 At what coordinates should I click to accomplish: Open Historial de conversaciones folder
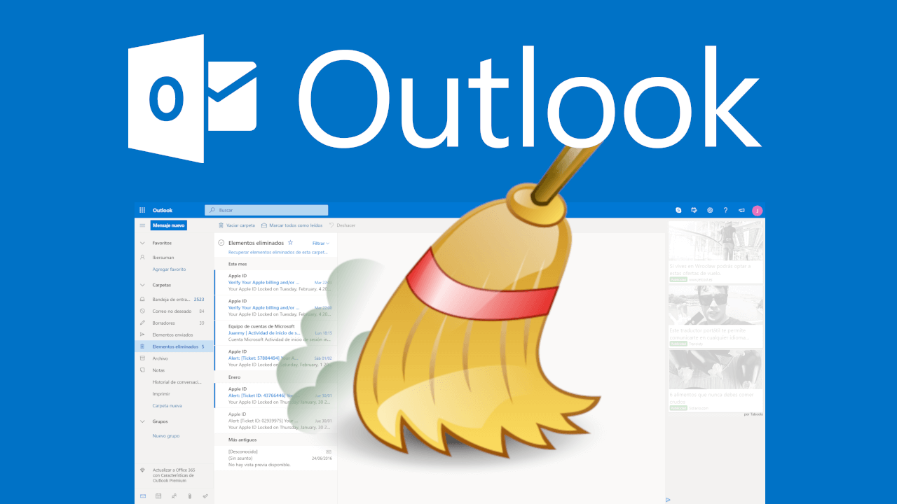(174, 381)
